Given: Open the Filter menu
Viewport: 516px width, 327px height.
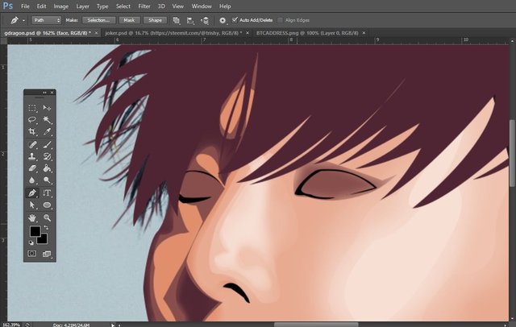Looking at the screenshot, I should pos(144,6).
